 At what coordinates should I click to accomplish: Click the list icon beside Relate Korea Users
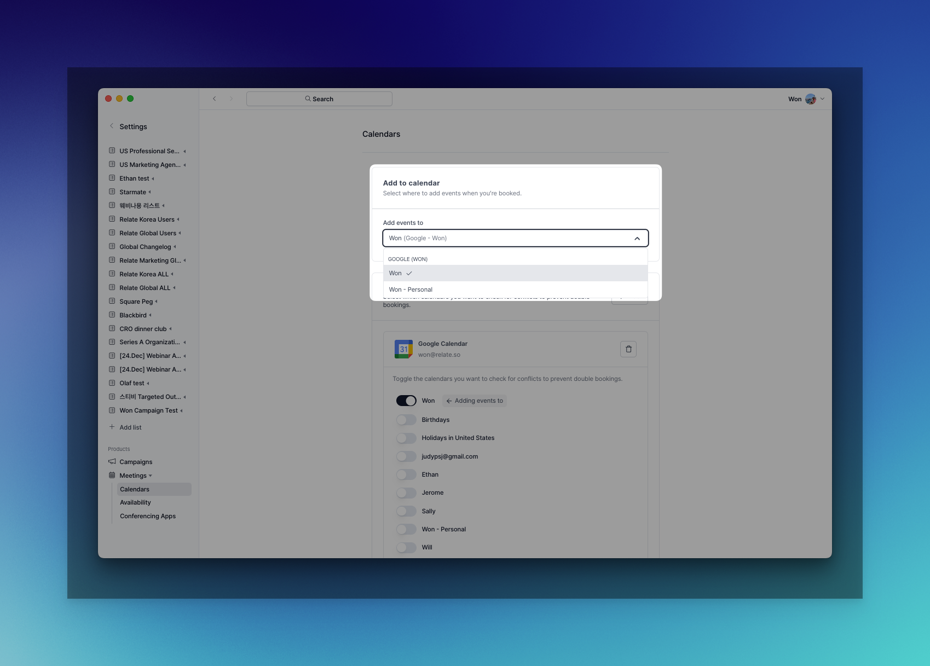point(112,219)
